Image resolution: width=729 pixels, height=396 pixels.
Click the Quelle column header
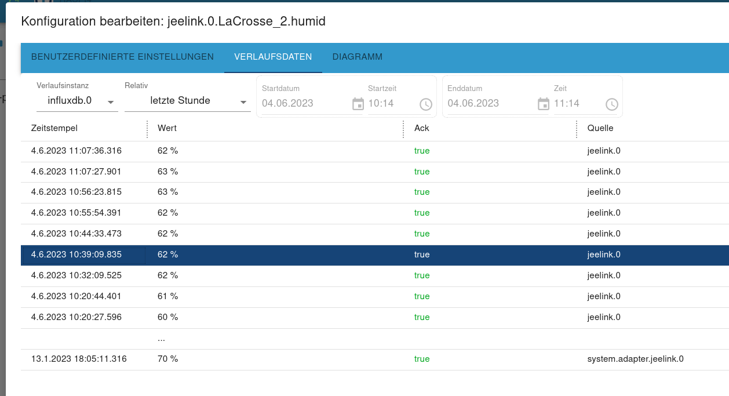(x=600, y=128)
